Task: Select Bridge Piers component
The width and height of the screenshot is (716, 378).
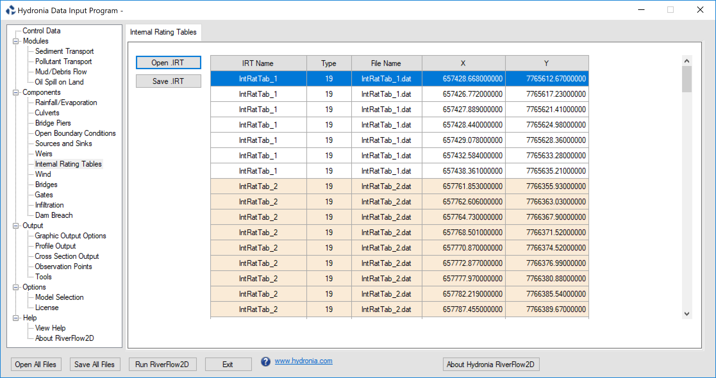Action: [53, 123]
